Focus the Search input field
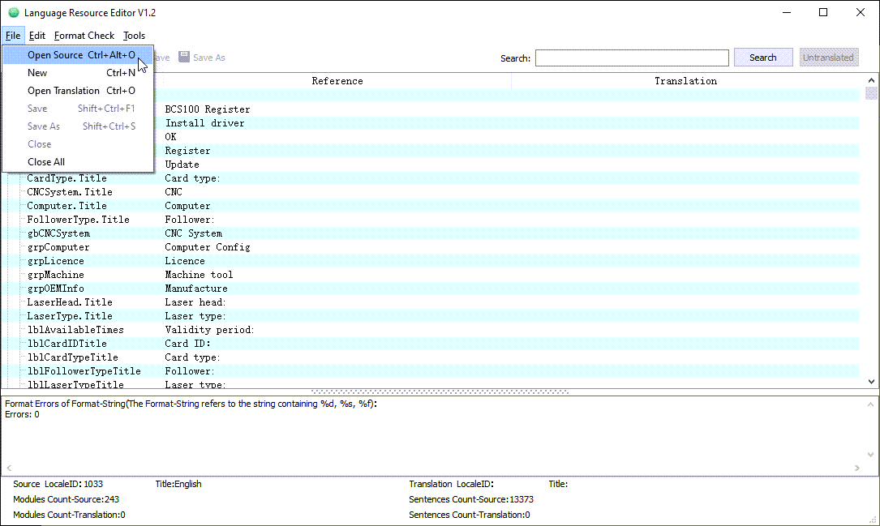 click(631, 58)
